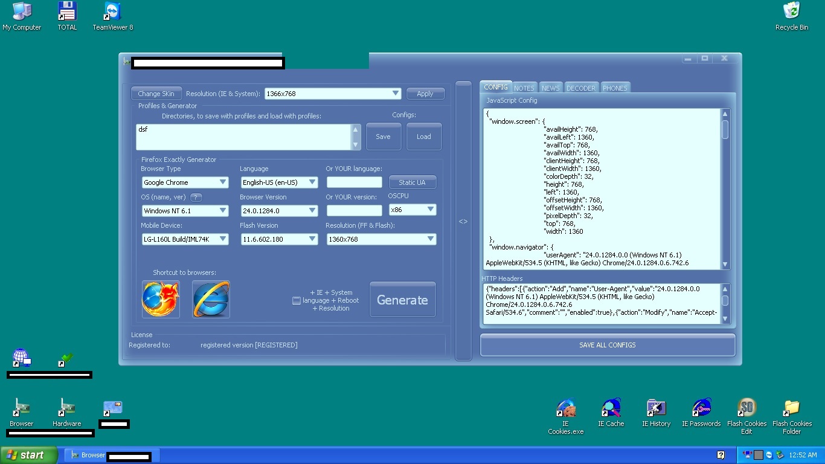Image resolution: width=825 pixels, height=464 pixels.
Task: Switch to the PHONES tab
Action: (x=615, y=88)
